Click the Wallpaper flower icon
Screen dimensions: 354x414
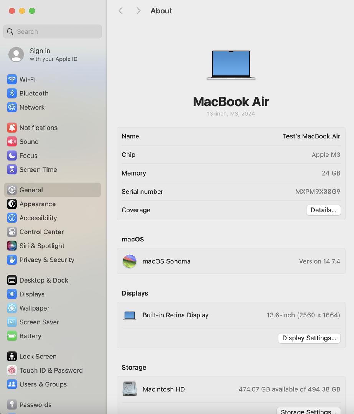click(x=12, y=308)
